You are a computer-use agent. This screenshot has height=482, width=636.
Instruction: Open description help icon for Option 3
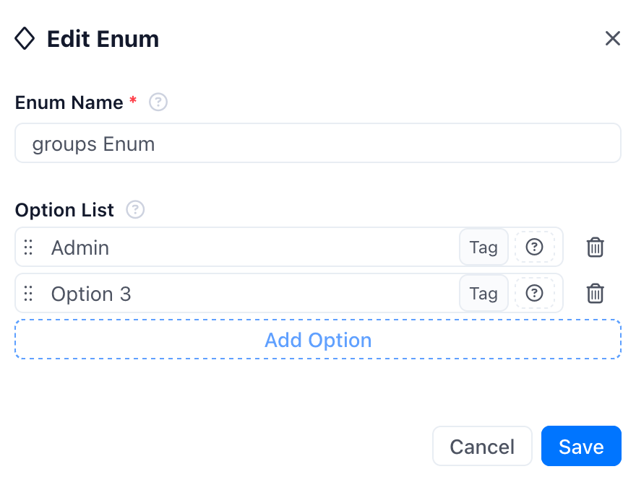(534, 293)
